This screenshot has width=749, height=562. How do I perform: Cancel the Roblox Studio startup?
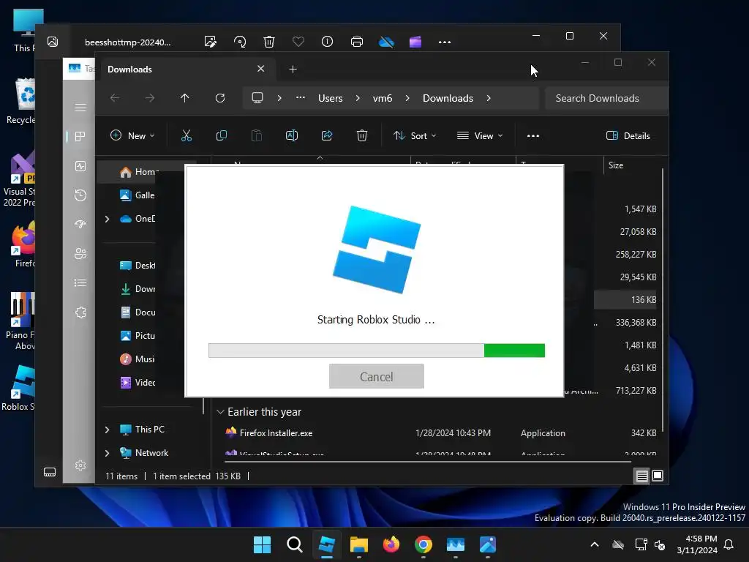tap(377, 376)
